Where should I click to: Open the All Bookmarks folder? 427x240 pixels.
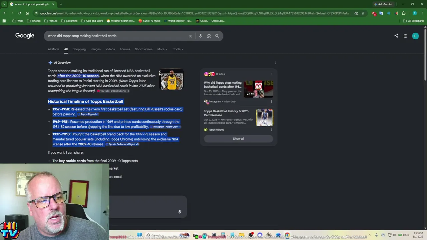pos(414,21)
